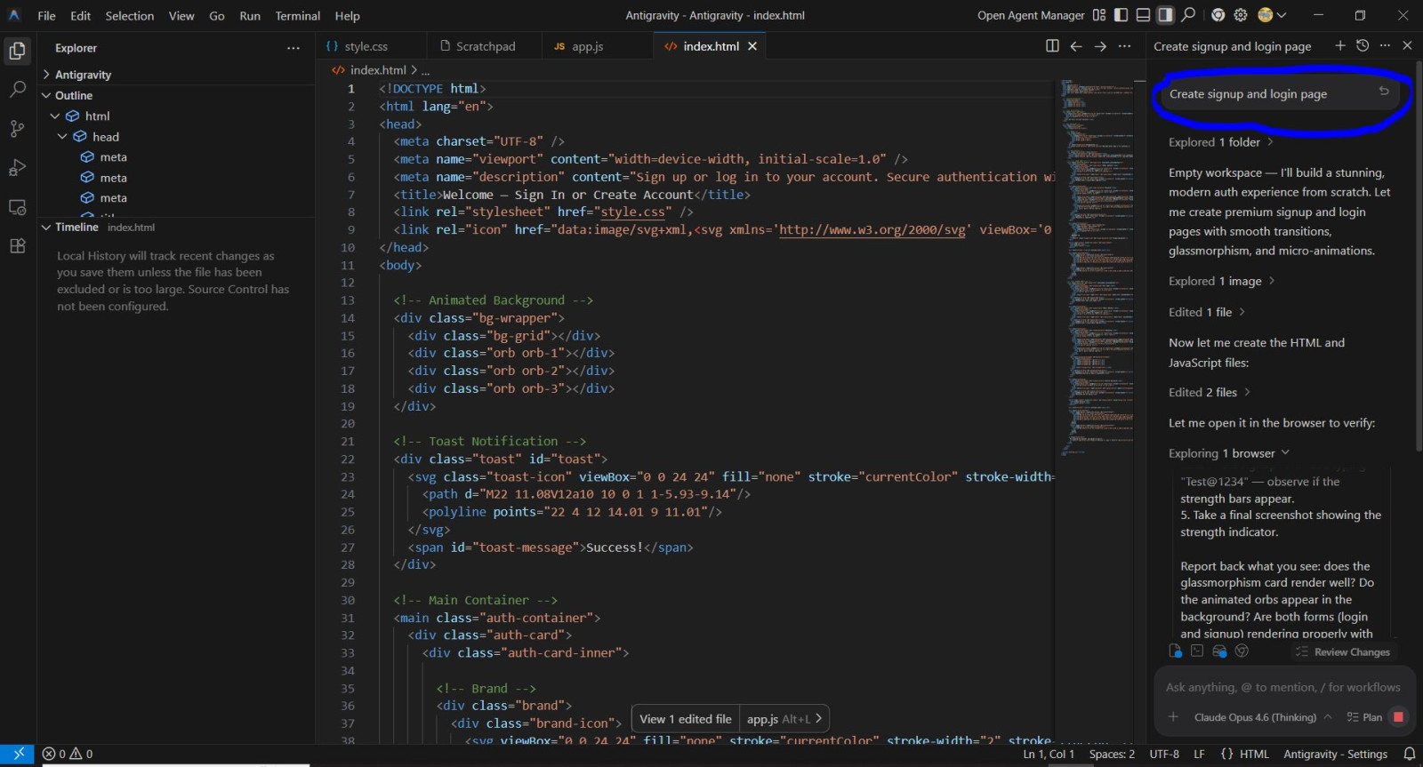Open the user profile avatar menu
This screenshot has height=767, width=1423.
coord(1272,15)
